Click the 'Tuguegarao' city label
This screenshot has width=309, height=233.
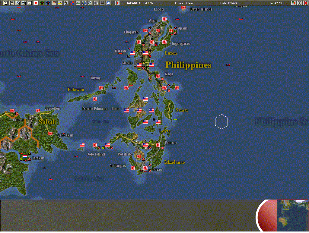pos(181,44)
